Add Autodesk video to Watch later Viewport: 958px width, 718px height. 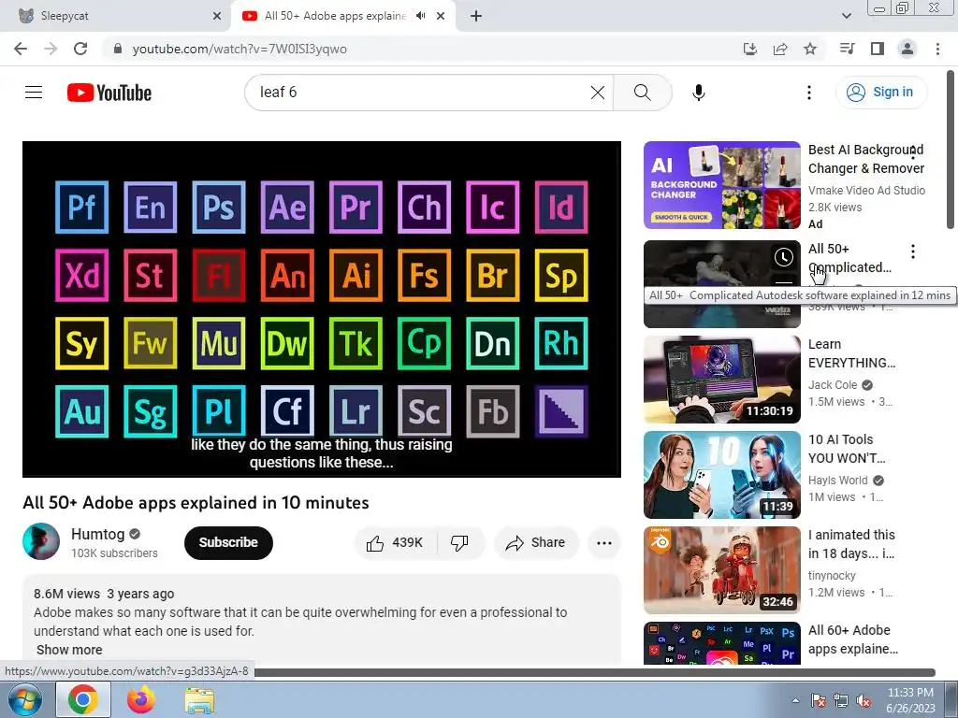(784, 257)
